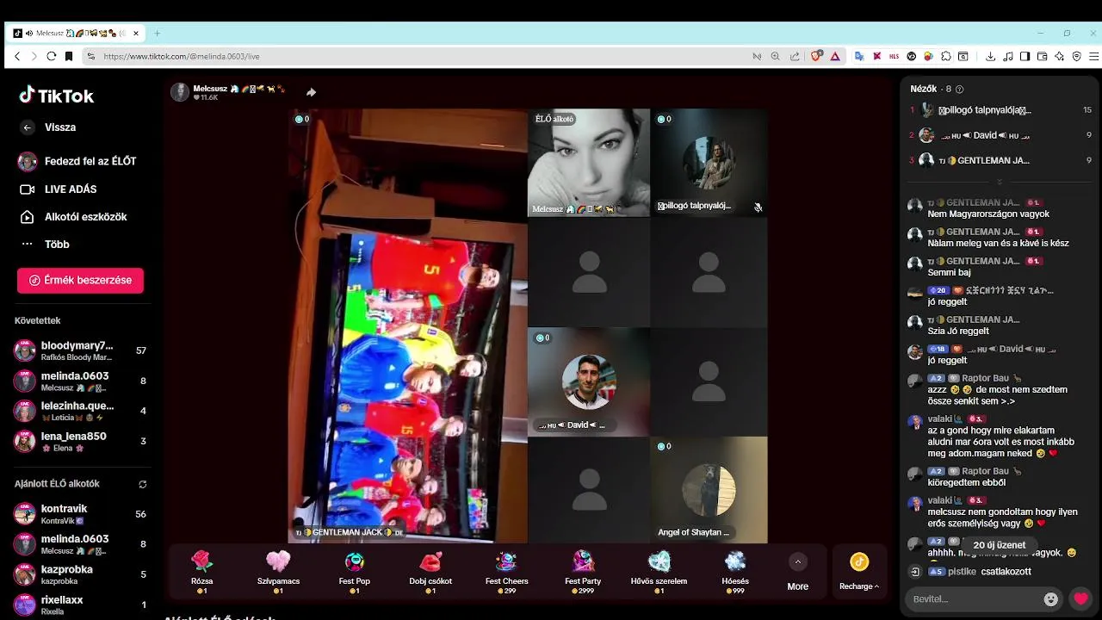
Task: Click the browser back button
Action: (17, 56)
